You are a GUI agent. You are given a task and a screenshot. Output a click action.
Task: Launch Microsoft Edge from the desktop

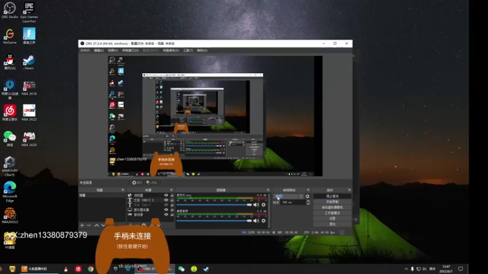pos(10,192)
